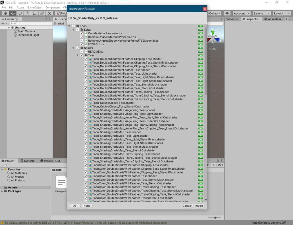Open custom editor tools icon
This screenshot has height=225, width=293.
(50, 13)
